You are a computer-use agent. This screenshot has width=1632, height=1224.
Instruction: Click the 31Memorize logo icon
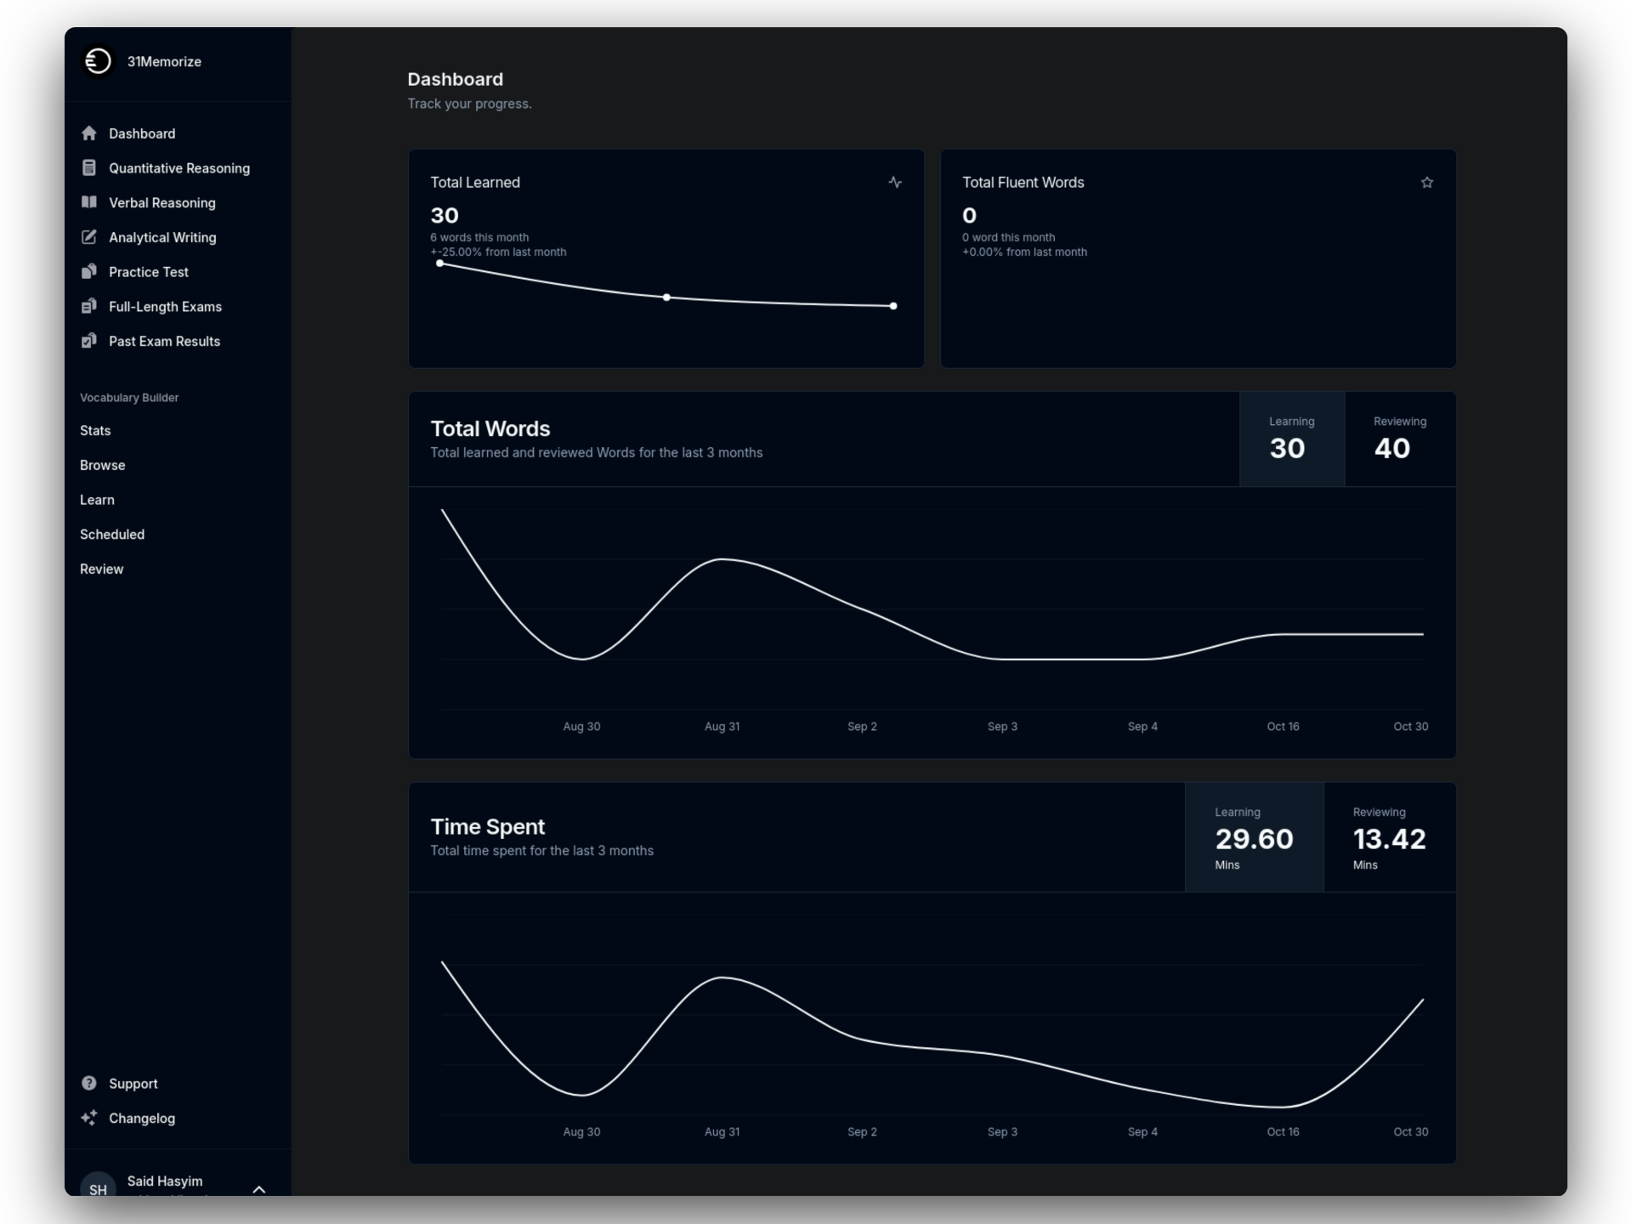click(x=98, y=61)
